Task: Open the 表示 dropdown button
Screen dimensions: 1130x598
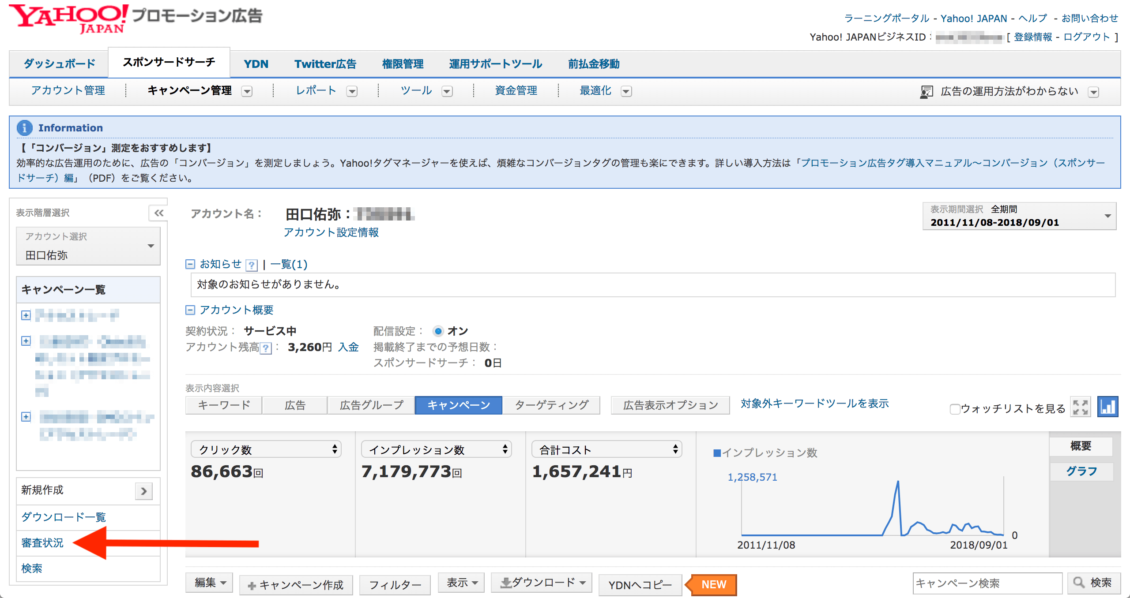Action: [461, 583]
